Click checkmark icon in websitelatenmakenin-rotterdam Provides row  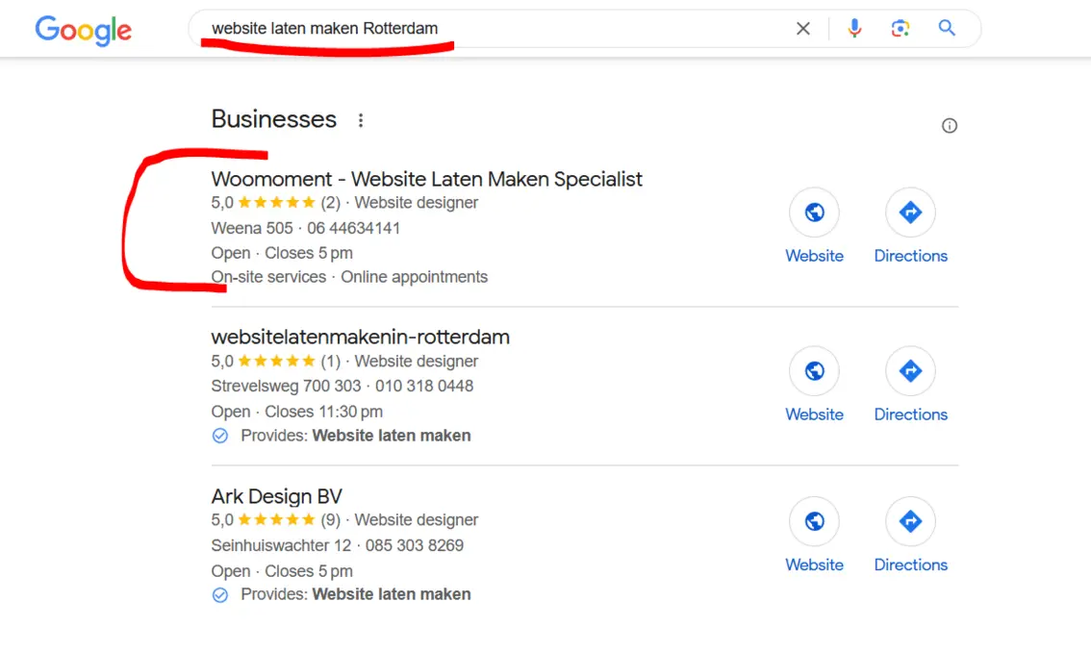(220, 437)
